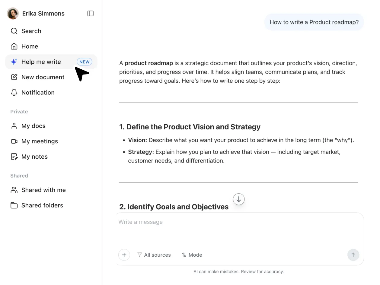Viewport: 380px width, 285px height.
Task: Click the NEW badge
Action: [x=85, y=62]
